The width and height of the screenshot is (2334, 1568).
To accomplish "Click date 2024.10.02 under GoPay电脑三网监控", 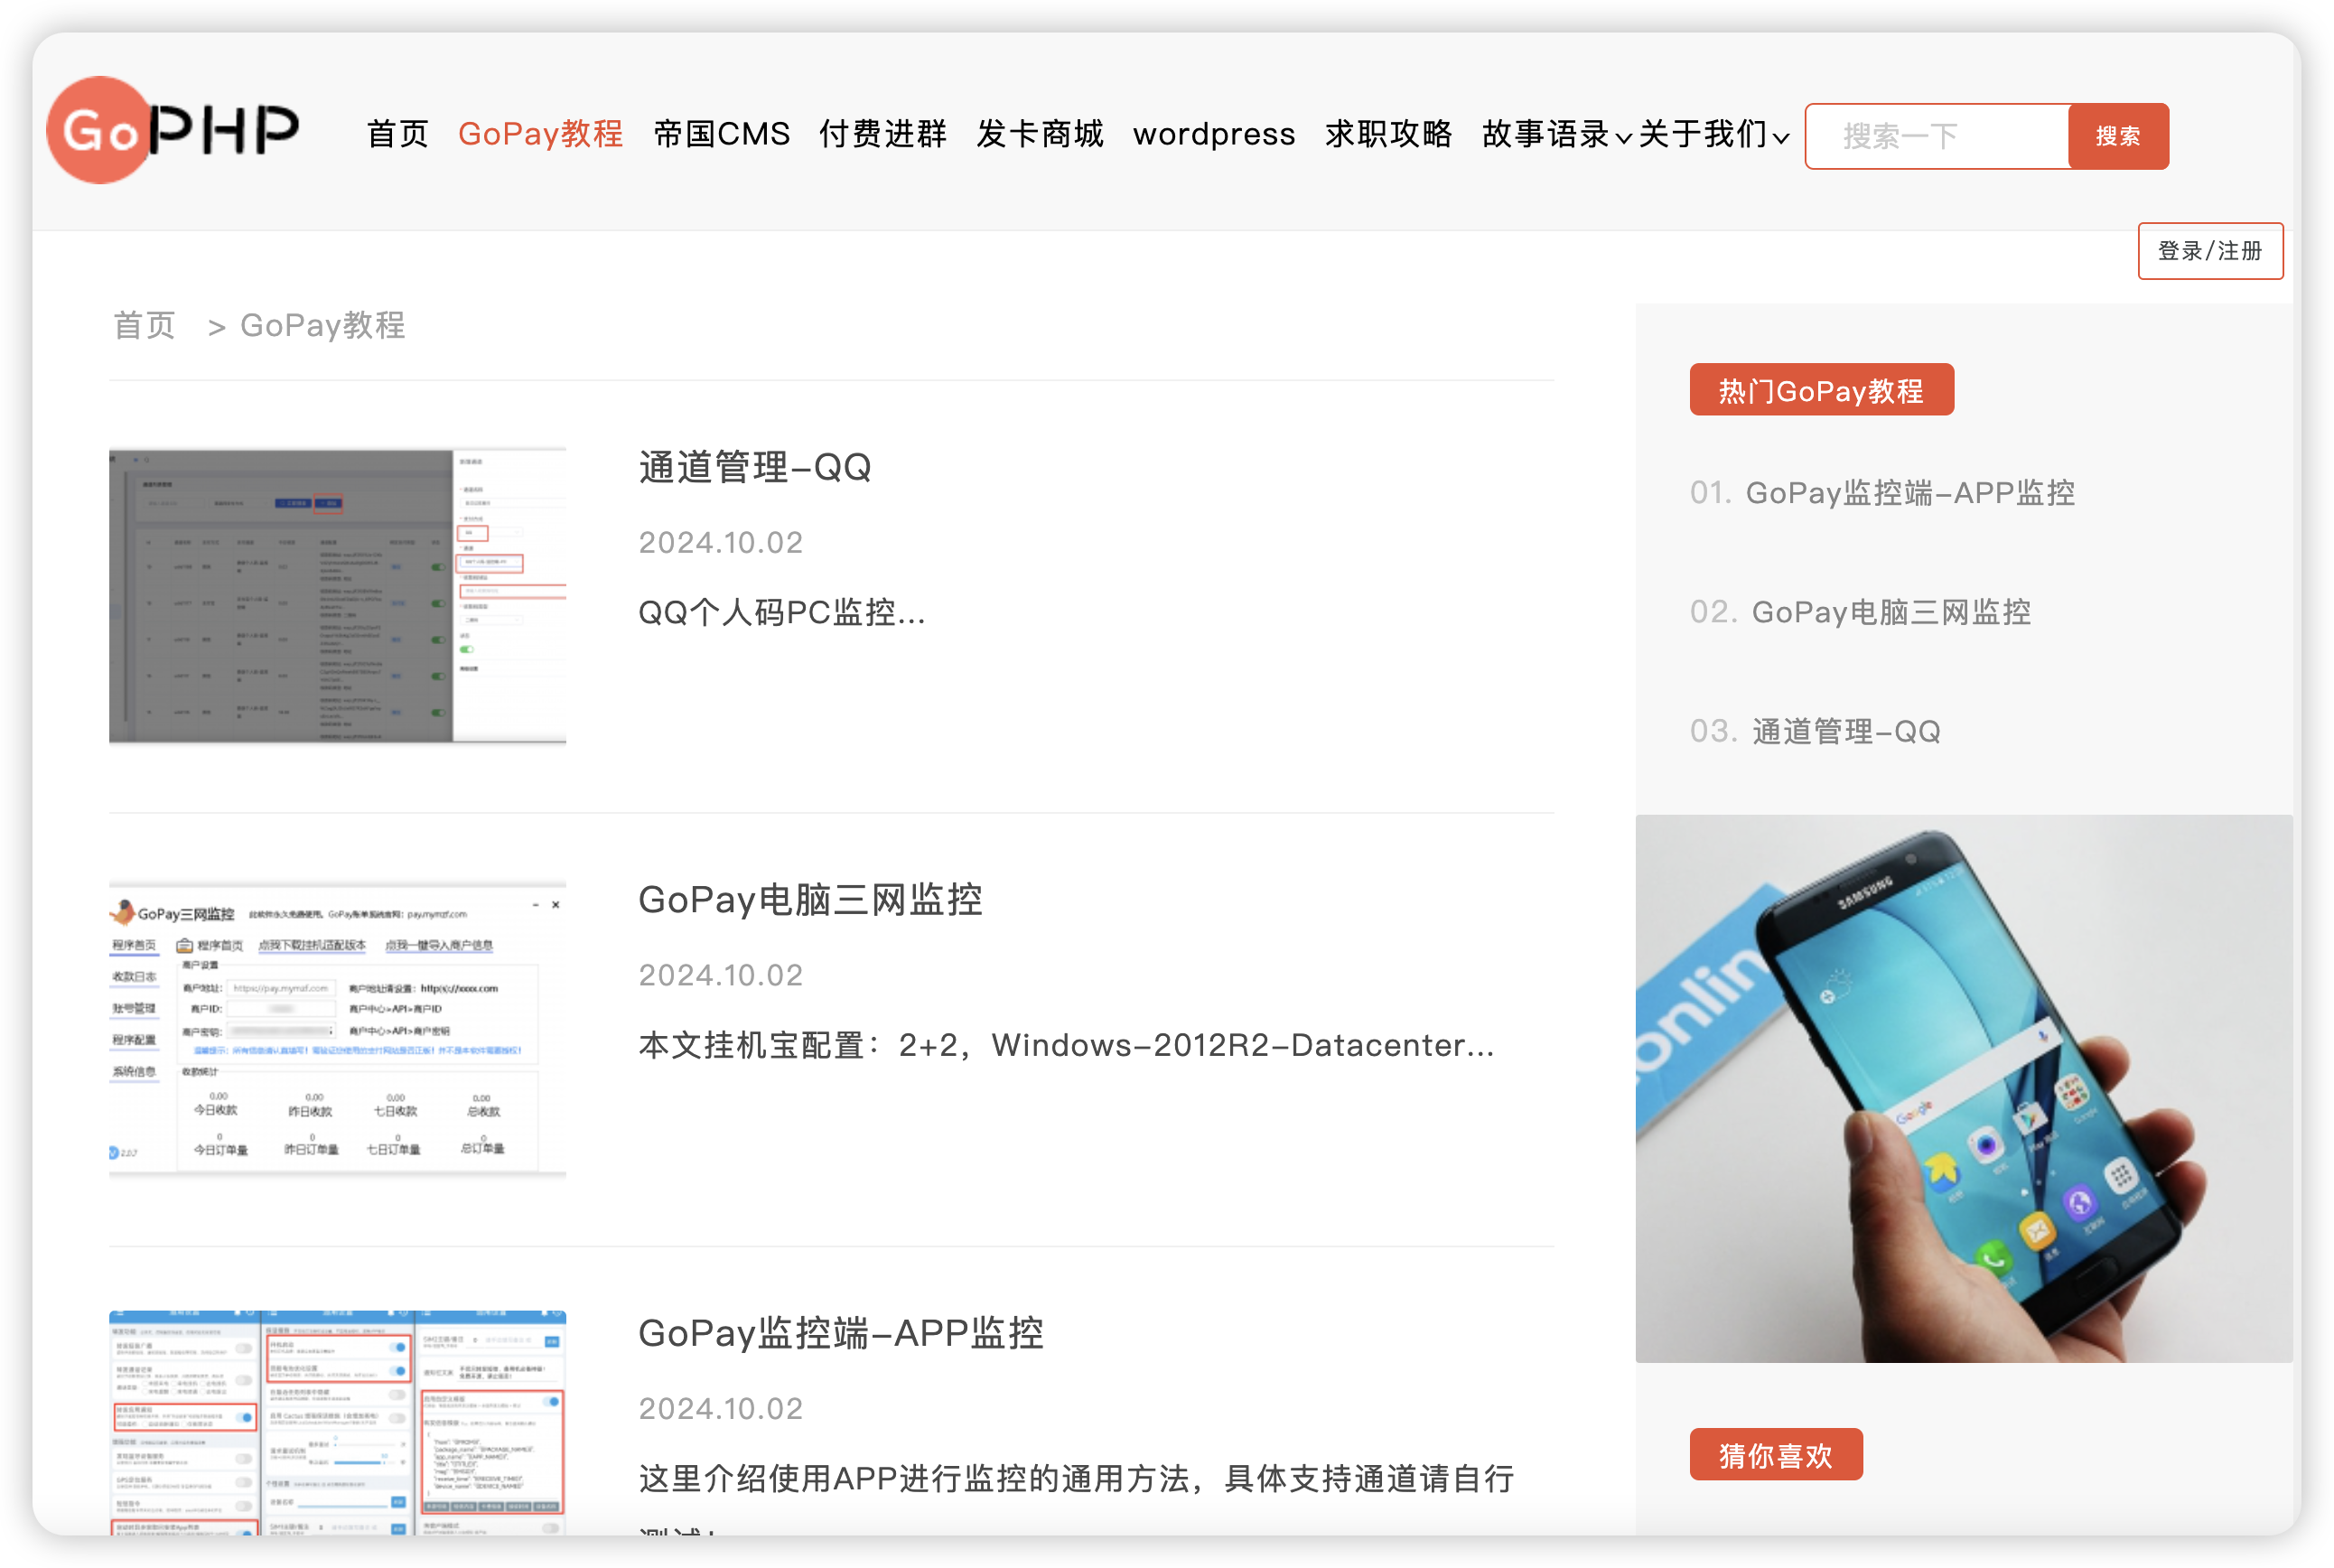I will click(721, 975).
